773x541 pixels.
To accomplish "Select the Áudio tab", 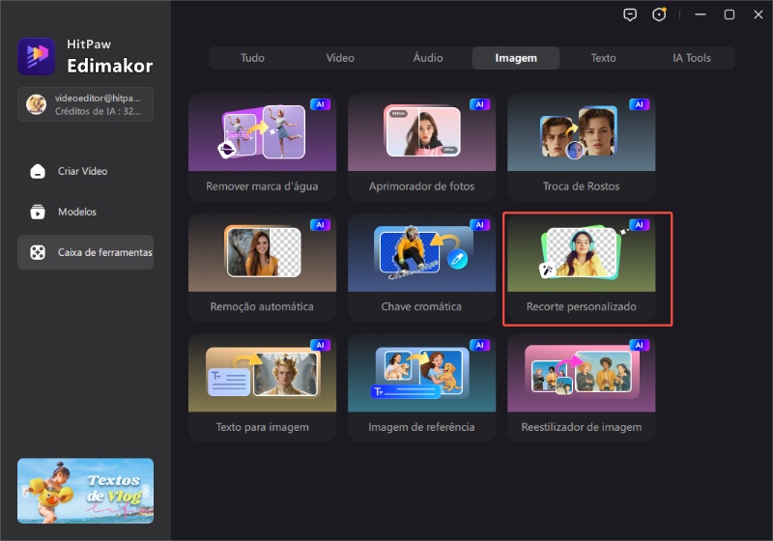I will pos(428,58).
